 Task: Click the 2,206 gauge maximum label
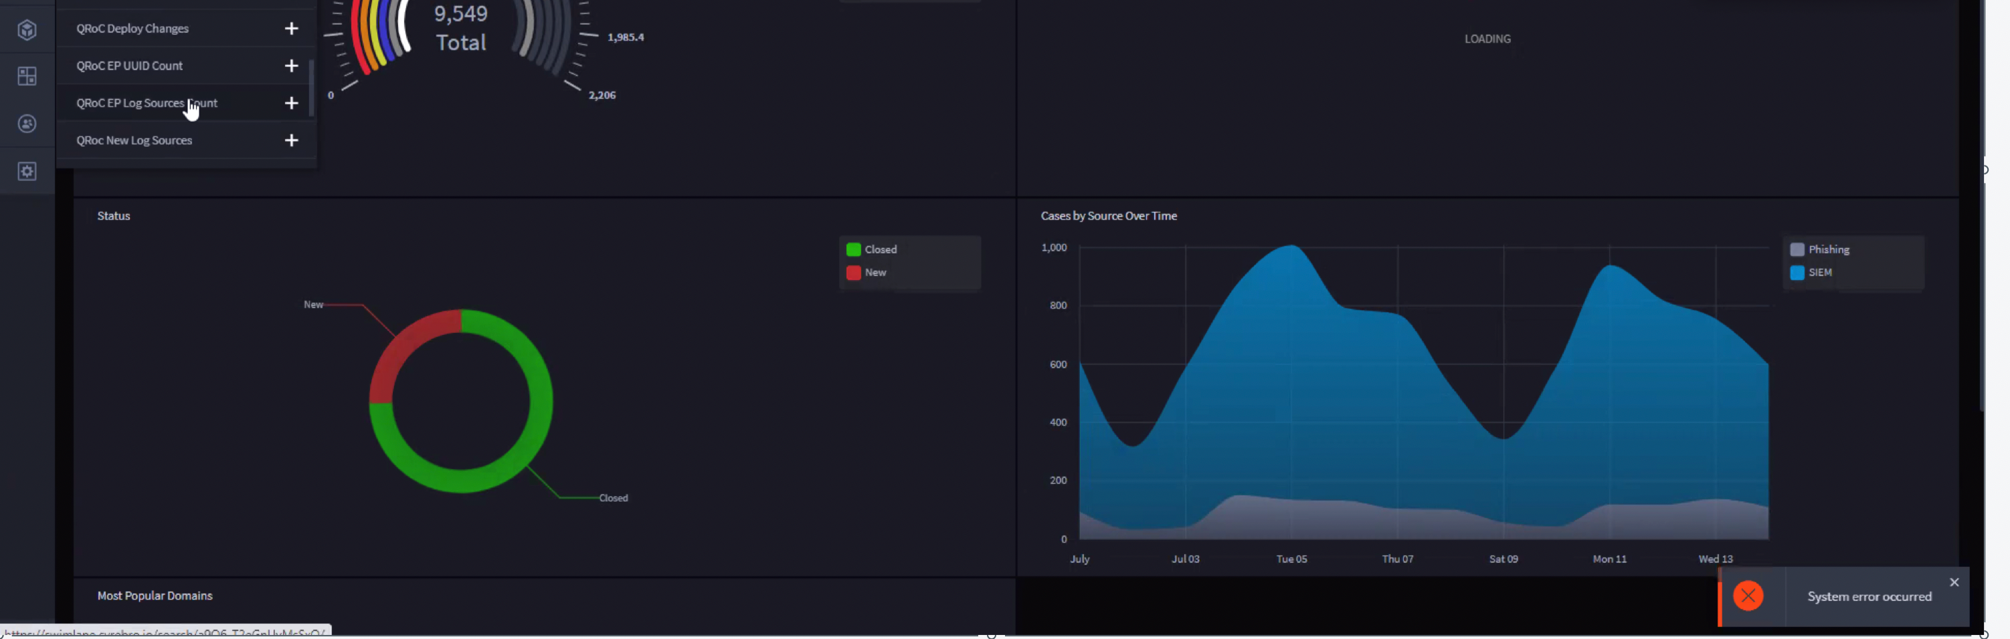602,96
